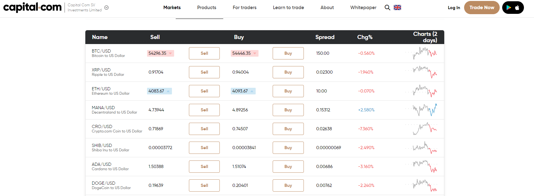Click the Apple App Store icon
The height and width of the screenshot is (196, 534).
click(517, 8)
